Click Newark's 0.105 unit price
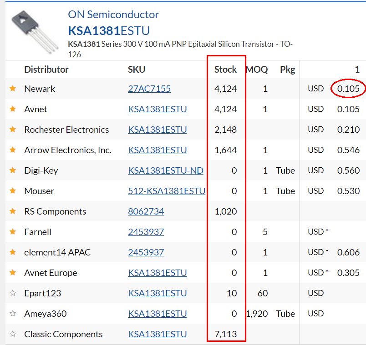This screenshot has height=345, width=366. click(348, 89)
